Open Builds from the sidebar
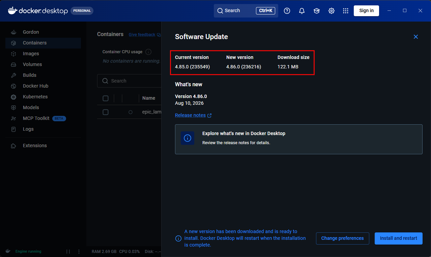Viewport: 431px width, 257px height. (43, 75)
